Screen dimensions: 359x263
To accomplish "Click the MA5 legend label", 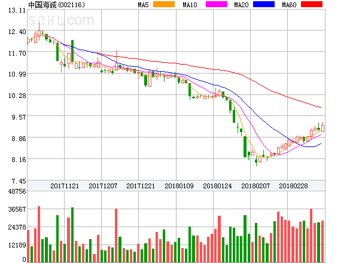I will (143, 5).
